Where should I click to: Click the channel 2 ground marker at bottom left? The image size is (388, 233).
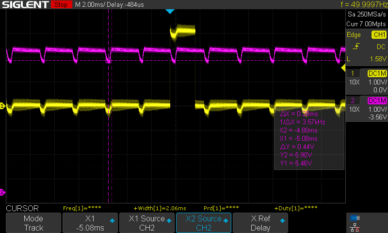point(2,192)
